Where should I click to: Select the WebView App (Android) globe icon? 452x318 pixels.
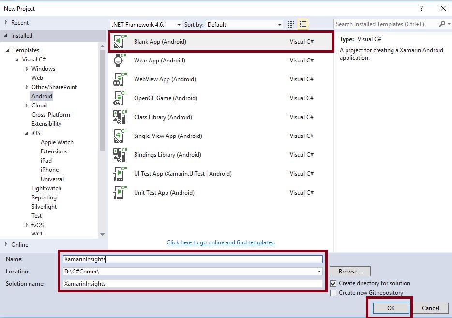click(120, 79)
